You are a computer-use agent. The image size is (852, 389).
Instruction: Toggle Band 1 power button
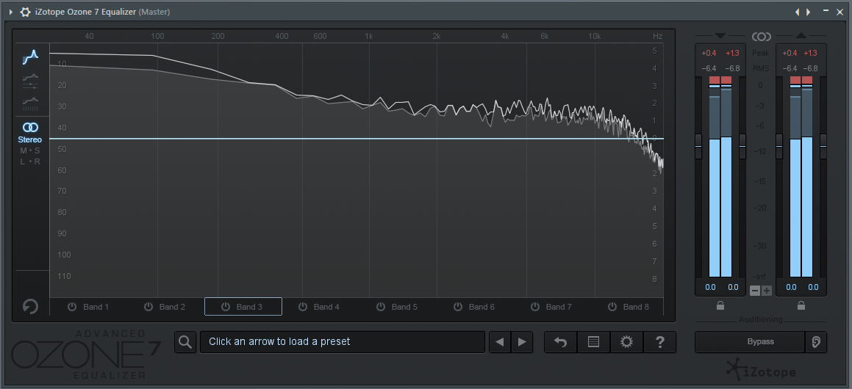pyautogui.click(x=72, y=307)
